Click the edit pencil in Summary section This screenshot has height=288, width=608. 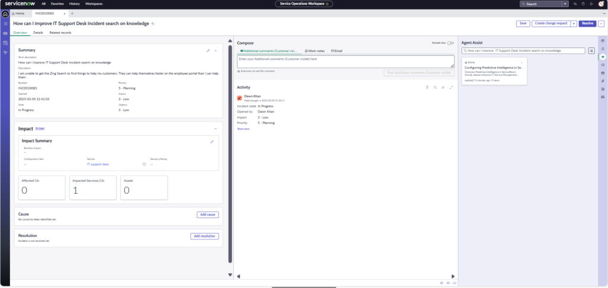tap(208, 50)
